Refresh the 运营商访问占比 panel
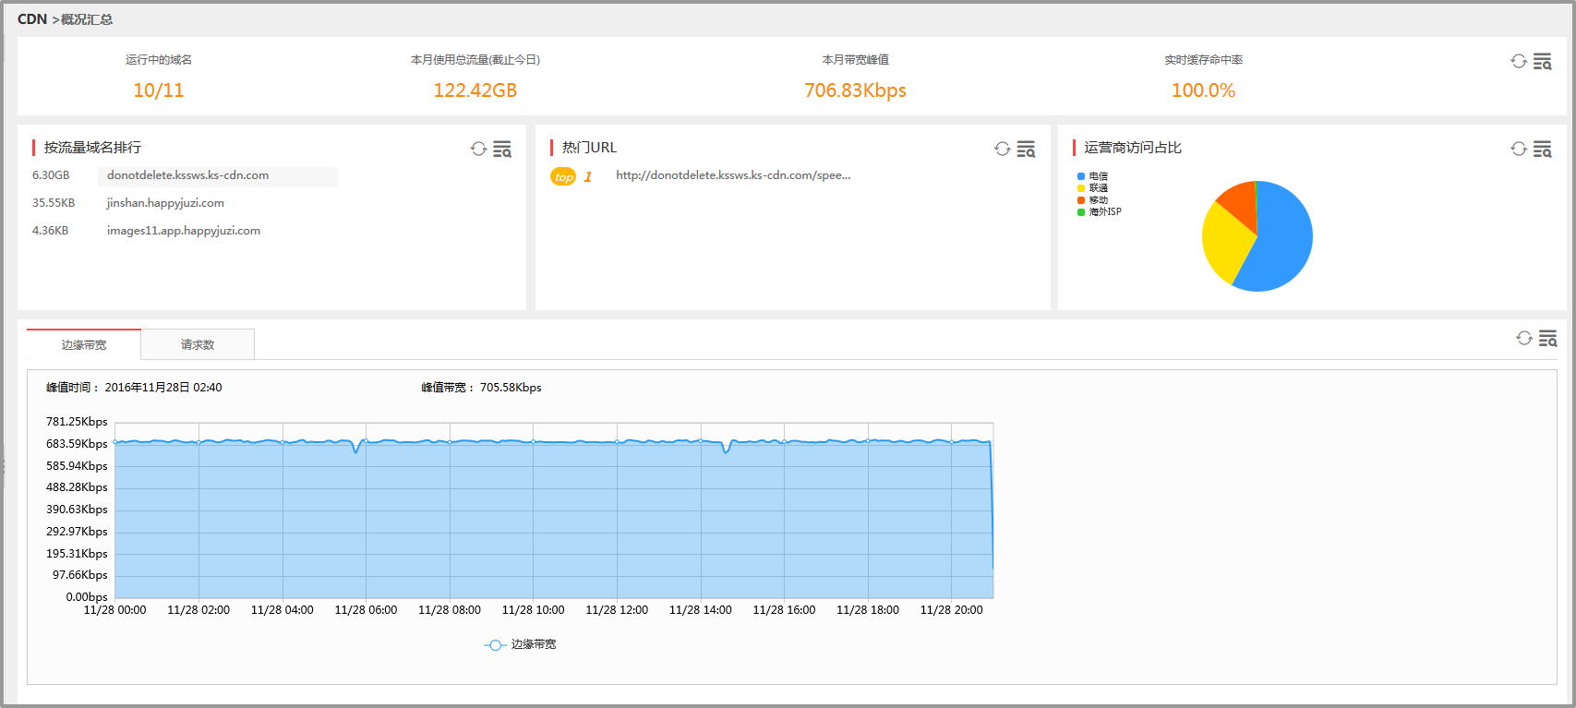This screenshot has height=708, width=1576. point(1518,149)
